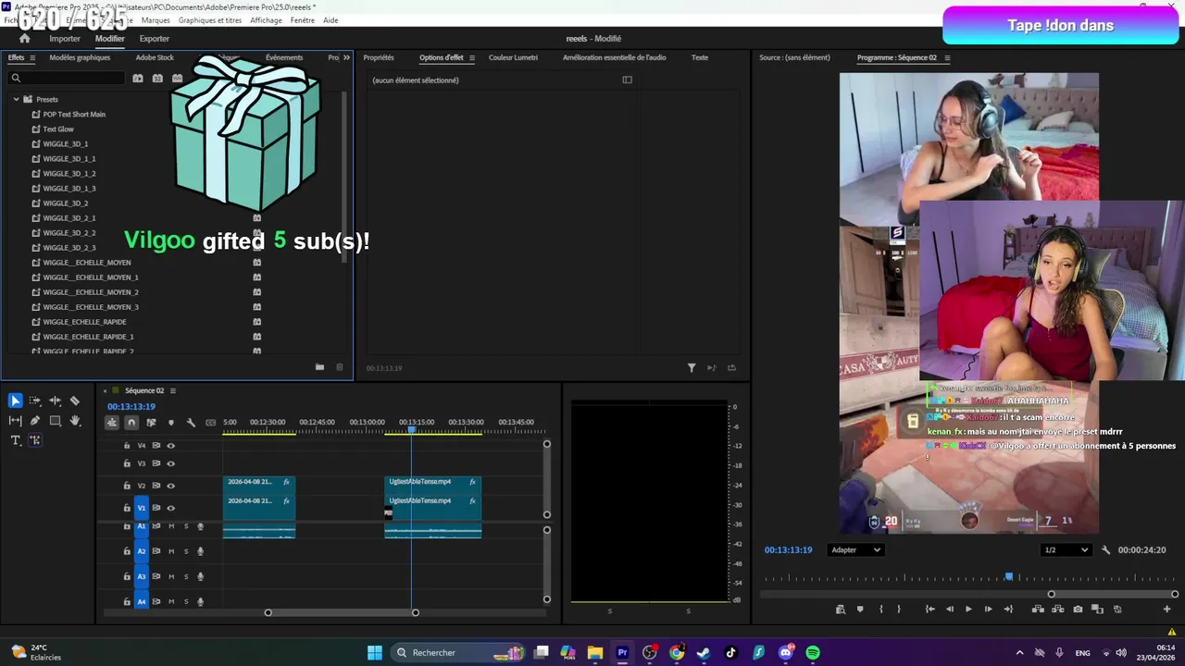Select the Hand tool

pyautogui.click(x=75, y=421)
